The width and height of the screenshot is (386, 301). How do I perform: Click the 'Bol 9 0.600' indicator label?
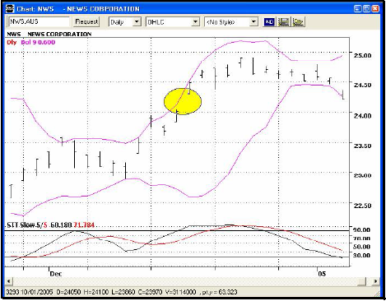(x=38, y=42)
